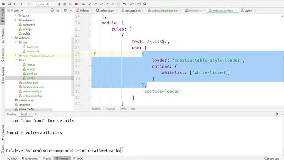
Task: Click the Run Anything window icon
Action: tap(139, 4)
